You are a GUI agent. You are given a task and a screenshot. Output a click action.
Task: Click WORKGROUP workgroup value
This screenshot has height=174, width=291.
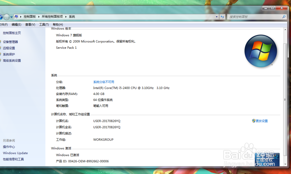click(x=103, y=140)
